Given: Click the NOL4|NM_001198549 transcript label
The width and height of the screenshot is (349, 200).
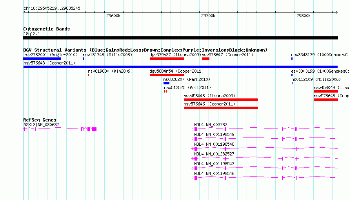Looking at the screenshot, I should click(214, 134).
